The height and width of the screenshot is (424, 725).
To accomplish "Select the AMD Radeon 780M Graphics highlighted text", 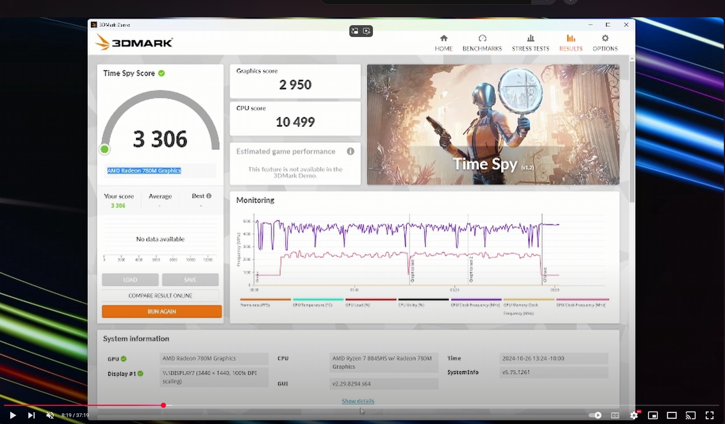I will 144,170.
